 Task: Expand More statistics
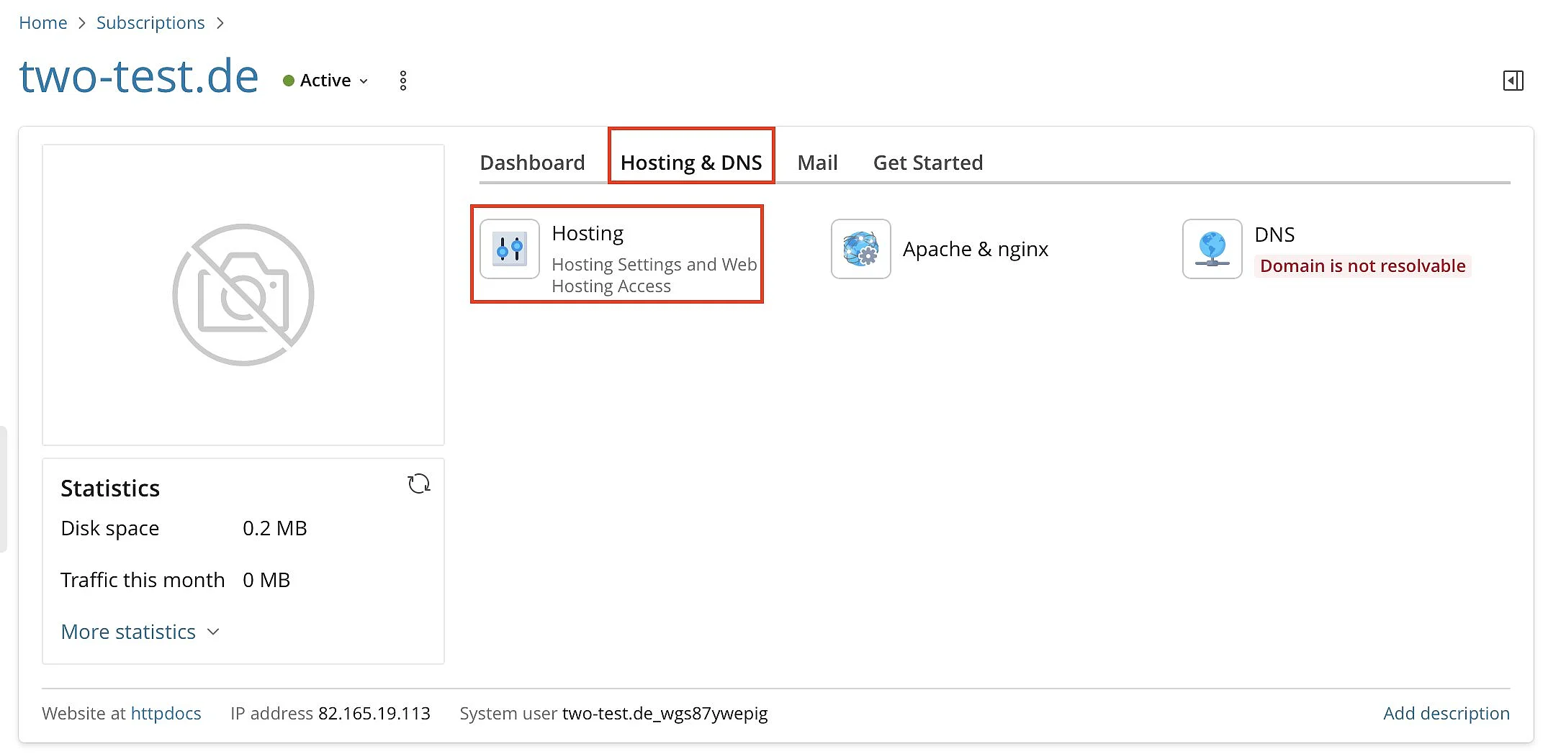(x=140, y=632)
